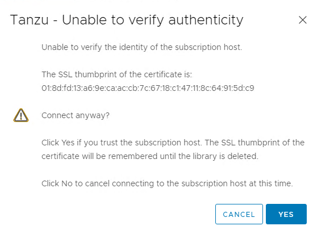
Task: Click the yellow warning triangle icon
Action: (21, 115)
